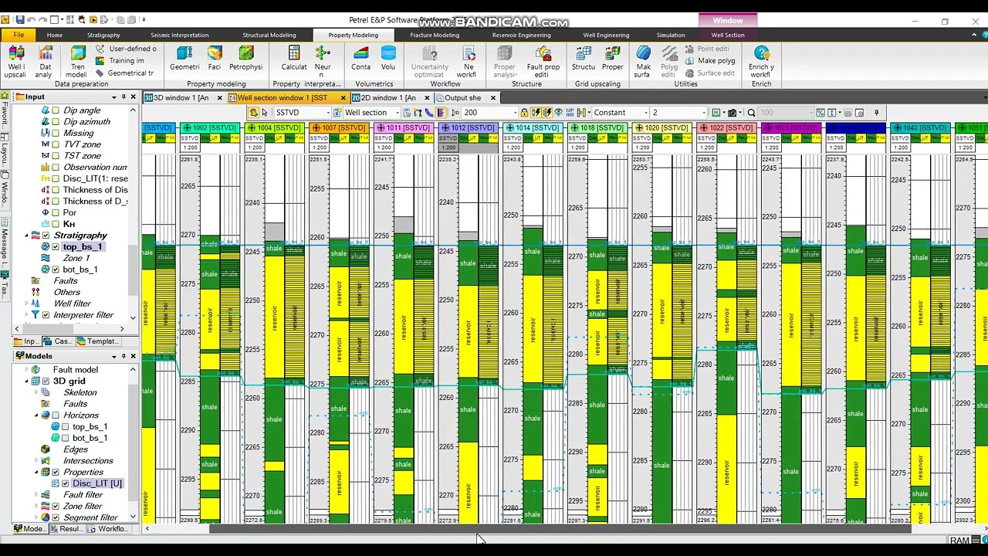Open Fault property editing tool

543,61
